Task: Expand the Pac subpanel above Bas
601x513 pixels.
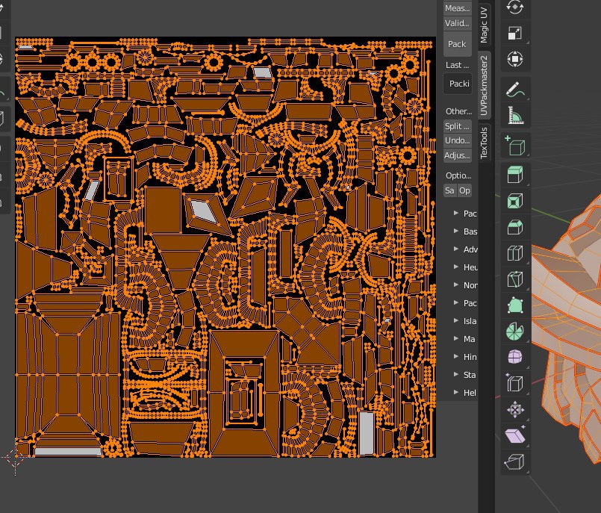Action: [456, 213]
